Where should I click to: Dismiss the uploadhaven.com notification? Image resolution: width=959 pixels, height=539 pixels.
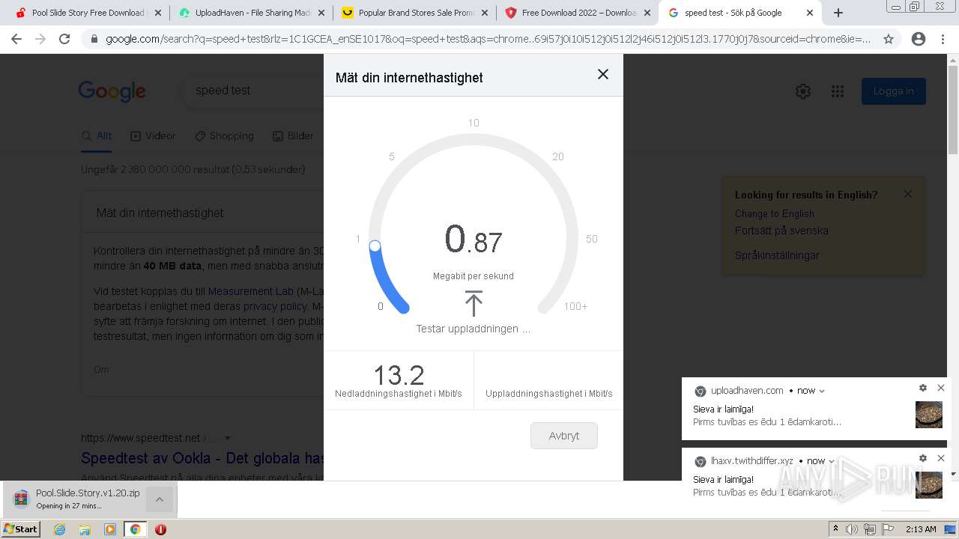(941, 388)
